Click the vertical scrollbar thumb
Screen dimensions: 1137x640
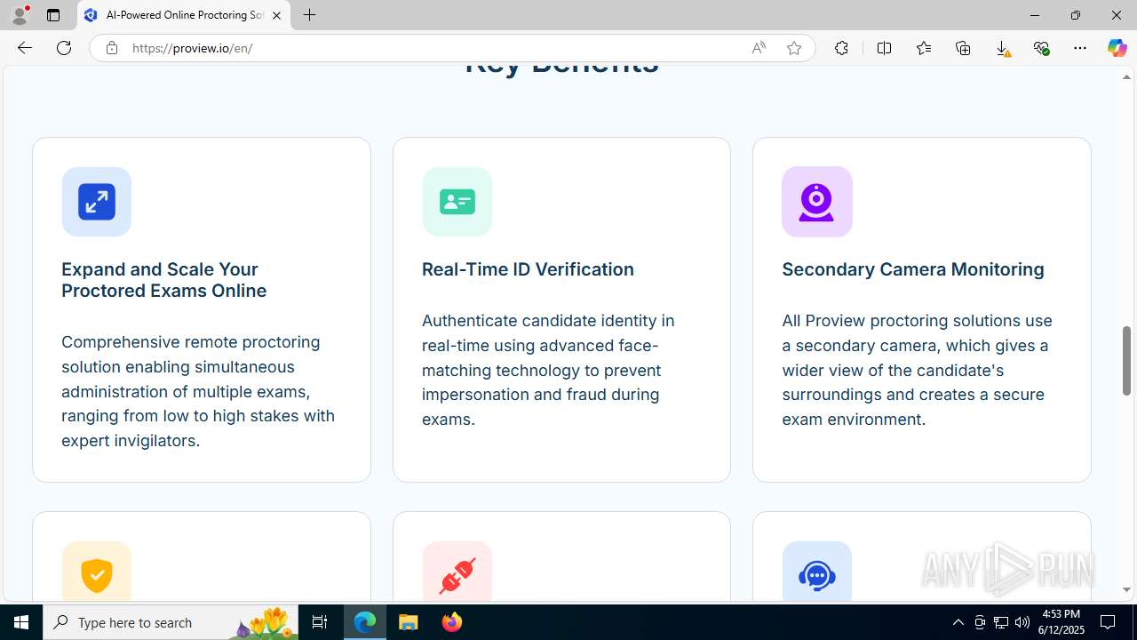[x=1126, y=361]
